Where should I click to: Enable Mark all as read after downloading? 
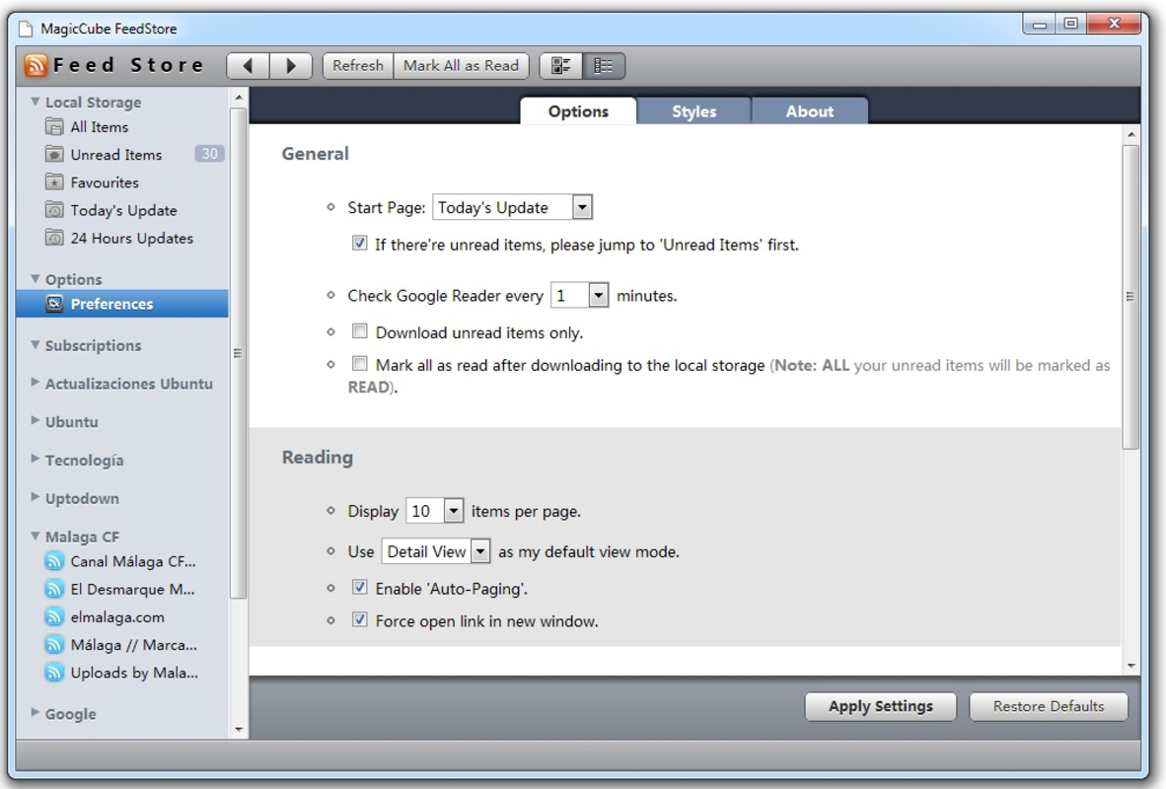360,364
